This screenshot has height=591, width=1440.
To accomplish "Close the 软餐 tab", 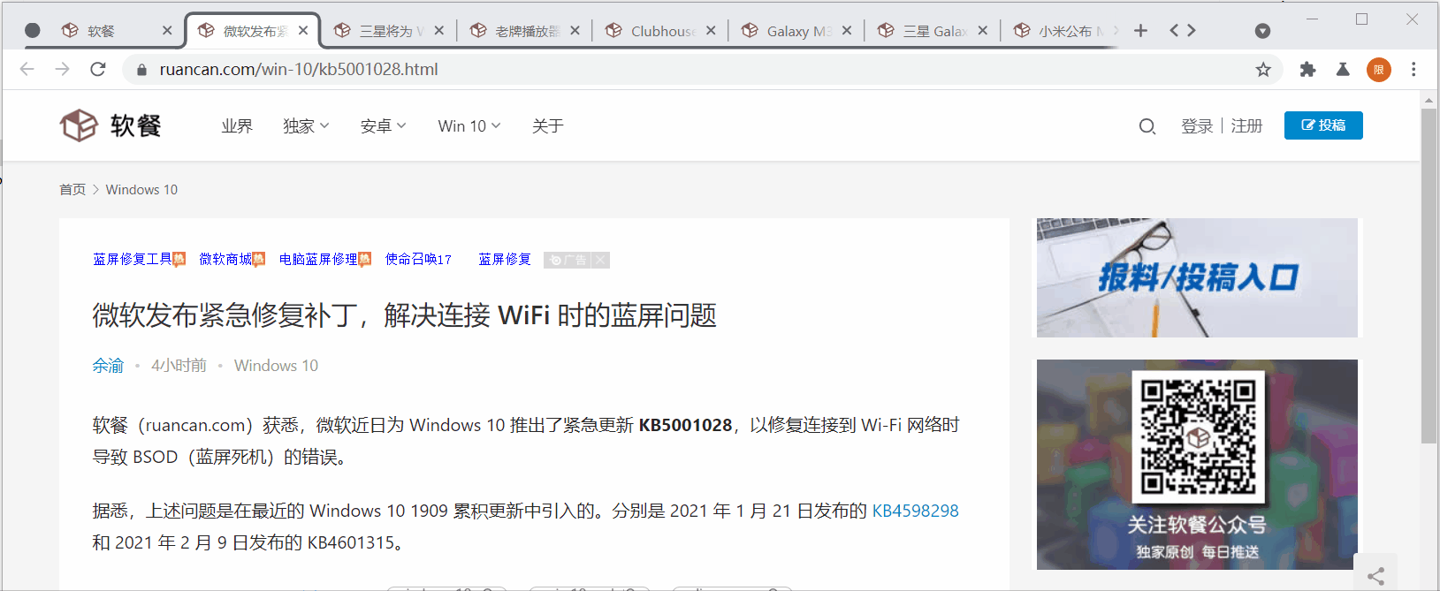I will [167, 31].
